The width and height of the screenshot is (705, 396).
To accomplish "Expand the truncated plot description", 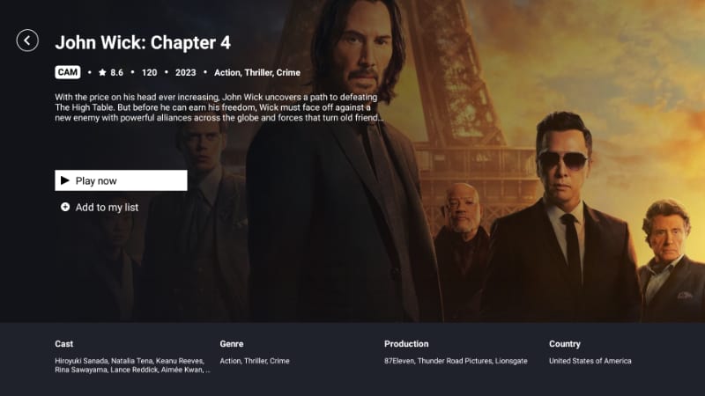I will point(219,107).
